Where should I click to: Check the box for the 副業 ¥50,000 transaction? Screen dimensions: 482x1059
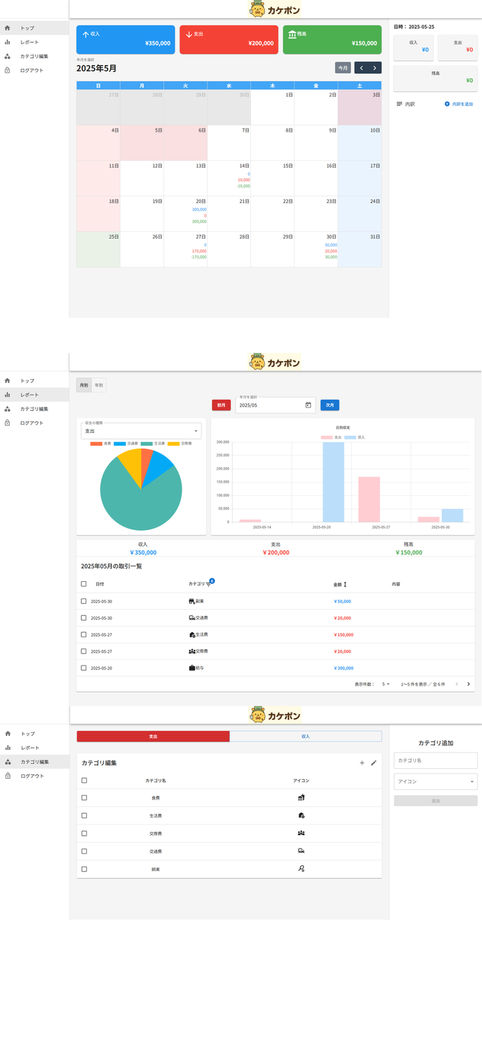pos(84,601)
